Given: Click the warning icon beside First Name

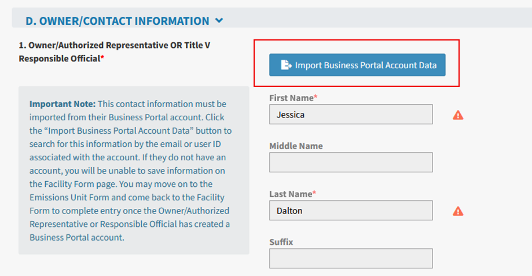Looking at the screenshot, I should [458, 115].
